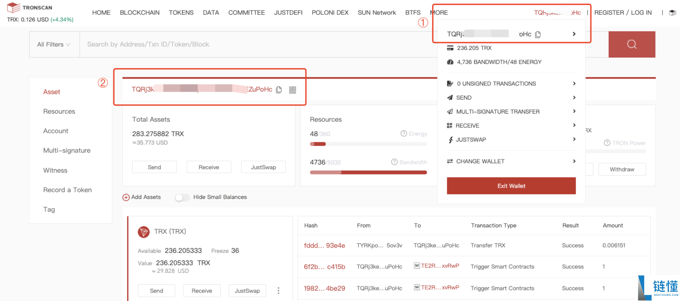The width and height of the screenshot is (680, 301).
Task: Click the magnifier search button
Action: coord(631,45)
